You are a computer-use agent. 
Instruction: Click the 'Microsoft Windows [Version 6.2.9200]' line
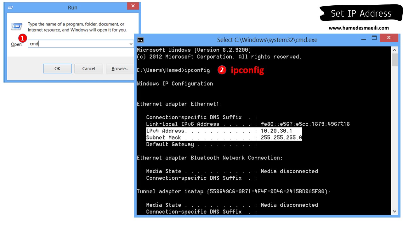(x=194, y=50)
